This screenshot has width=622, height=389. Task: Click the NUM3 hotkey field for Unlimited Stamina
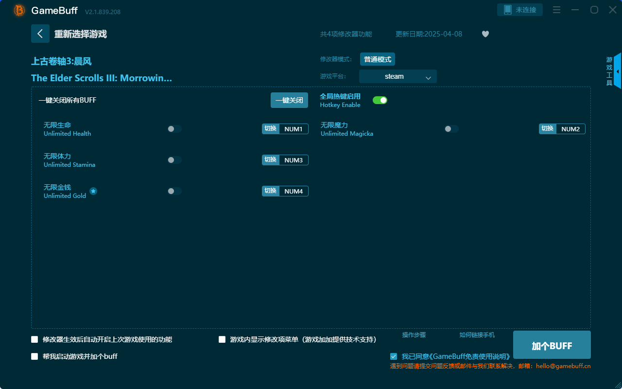(x=294, y=160)
